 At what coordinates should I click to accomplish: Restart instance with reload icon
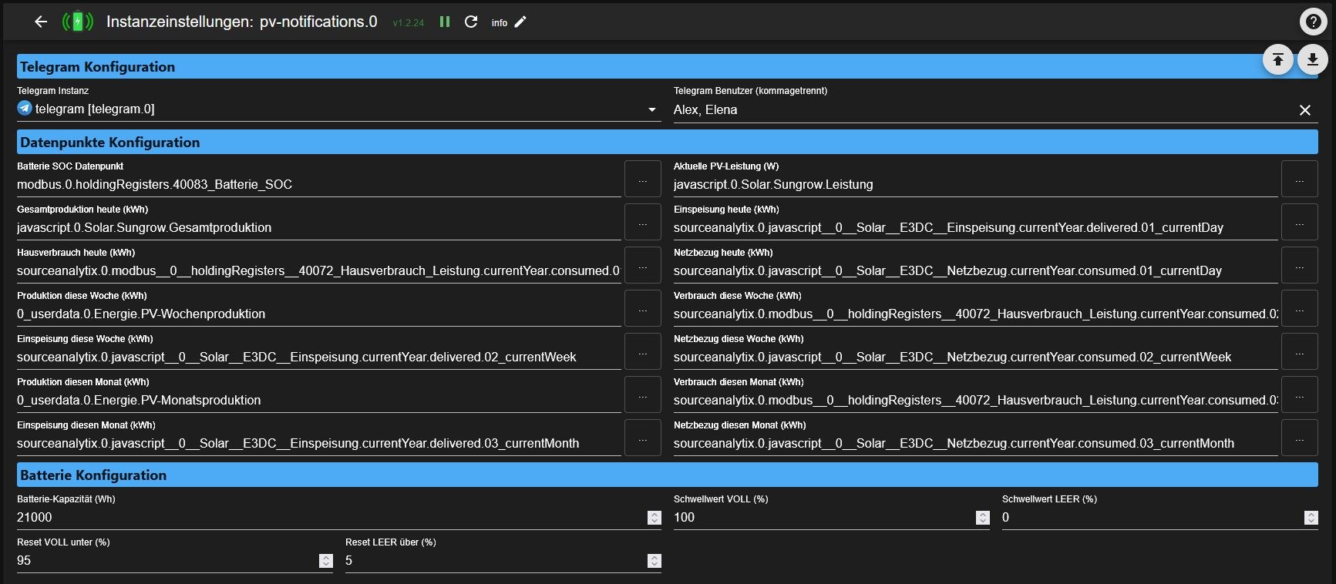pyautogui.click(x=471, y=22)
